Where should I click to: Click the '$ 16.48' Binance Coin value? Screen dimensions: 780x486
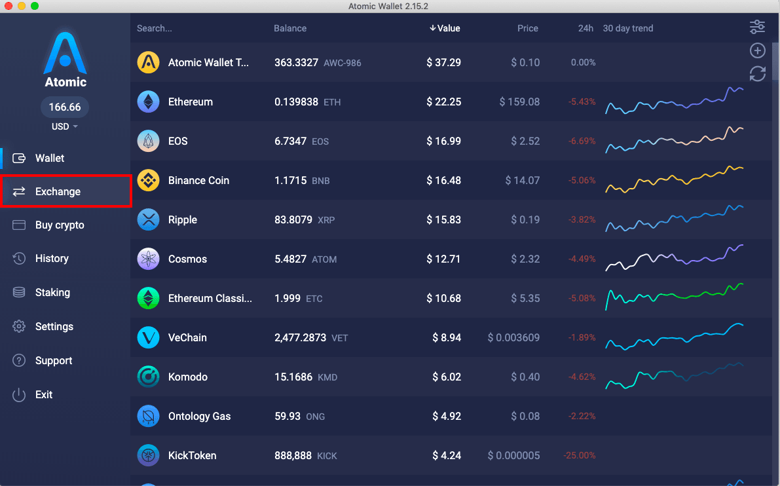pyautogui.click(x=444, y=181)
